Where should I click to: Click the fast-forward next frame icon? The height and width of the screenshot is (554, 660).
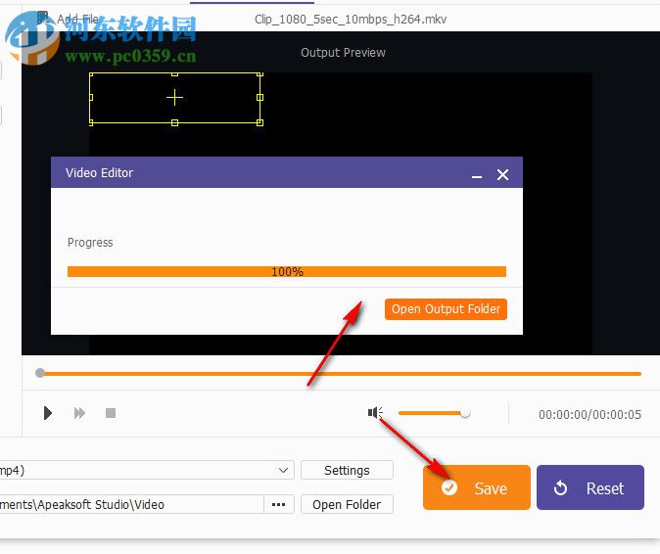pos(79,413)
